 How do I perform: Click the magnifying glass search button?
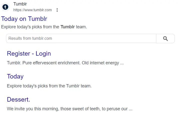click(x=165, y=38)
